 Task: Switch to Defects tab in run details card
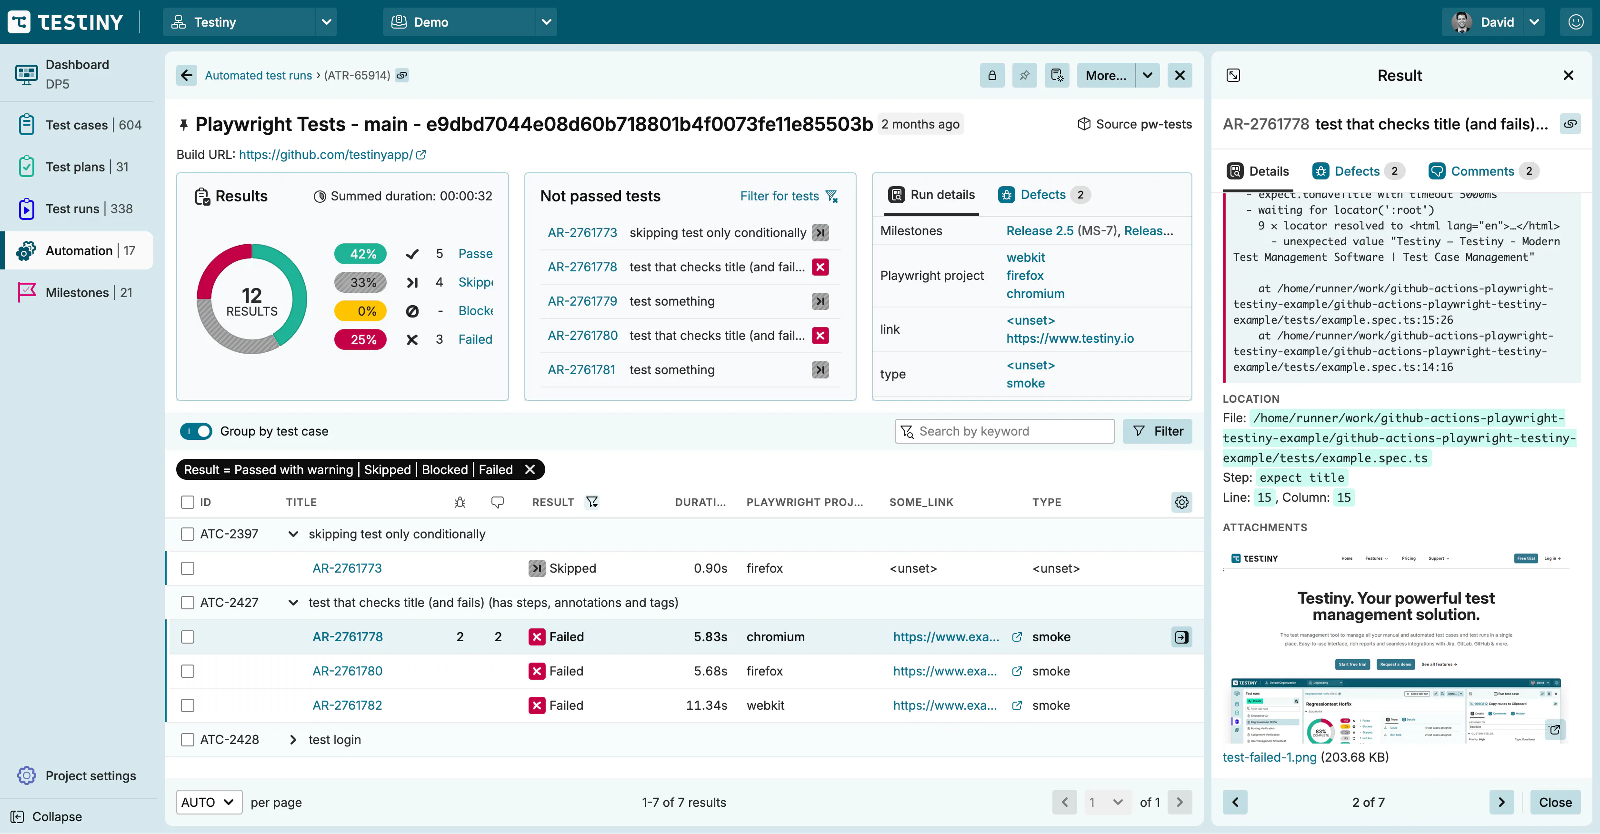point(1043,195)
